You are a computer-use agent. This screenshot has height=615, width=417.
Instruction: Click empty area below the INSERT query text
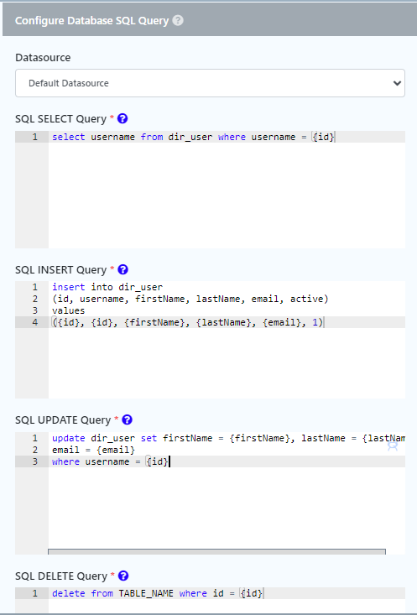pyautogui.click(x=227, y=363)
